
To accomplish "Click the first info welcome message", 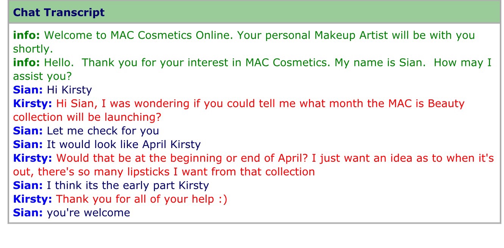I will (244, 42).
